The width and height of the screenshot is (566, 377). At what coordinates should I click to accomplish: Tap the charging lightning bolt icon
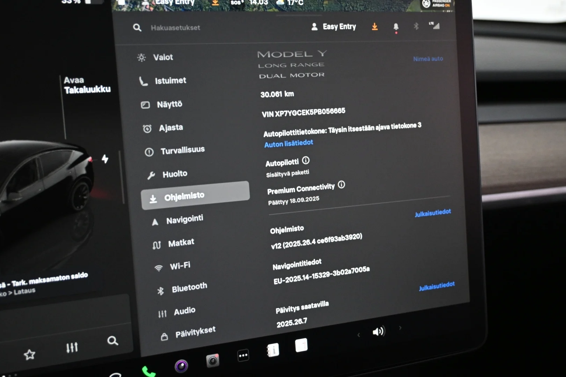(105, 159)
